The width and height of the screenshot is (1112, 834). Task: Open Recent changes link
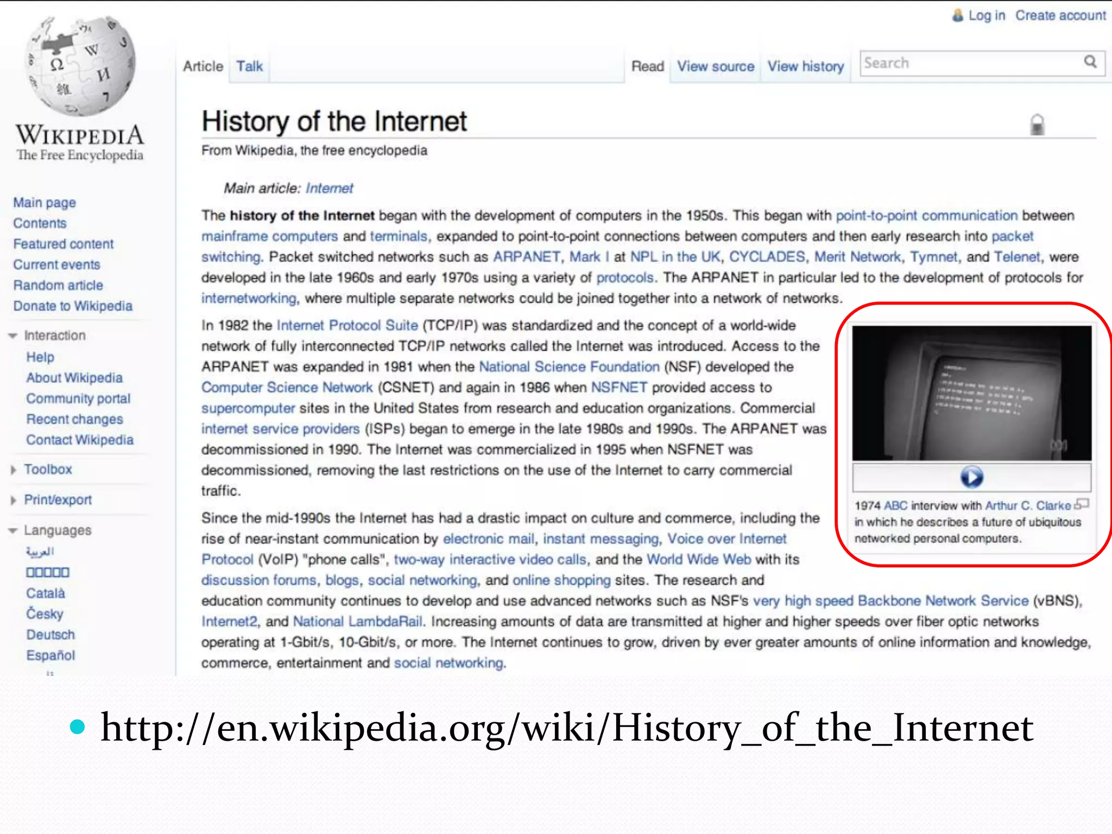74,419
